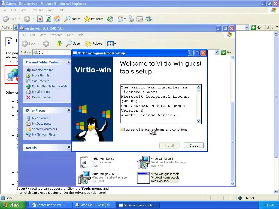Open Help menu in Internet Explorer
Screen dimensions: 279x209
click(61, 10)
